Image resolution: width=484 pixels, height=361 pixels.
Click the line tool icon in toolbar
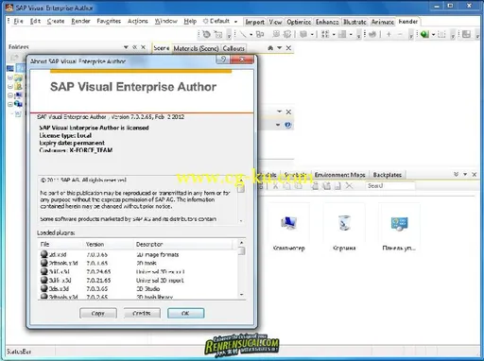pyautogui.click(x=243, y=34)
